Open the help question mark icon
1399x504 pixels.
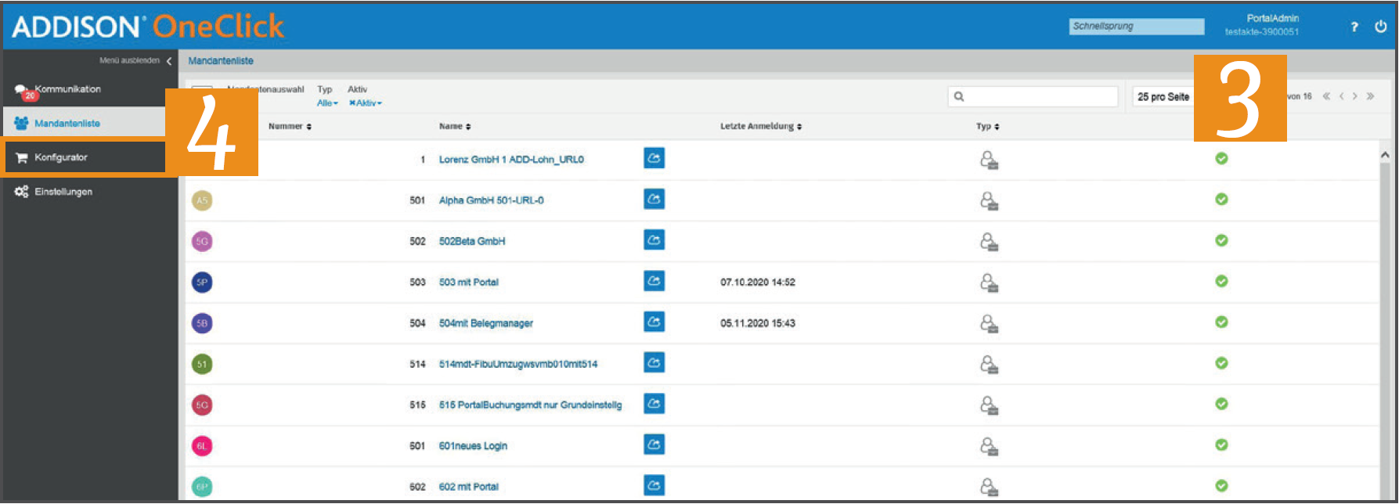1354,27
